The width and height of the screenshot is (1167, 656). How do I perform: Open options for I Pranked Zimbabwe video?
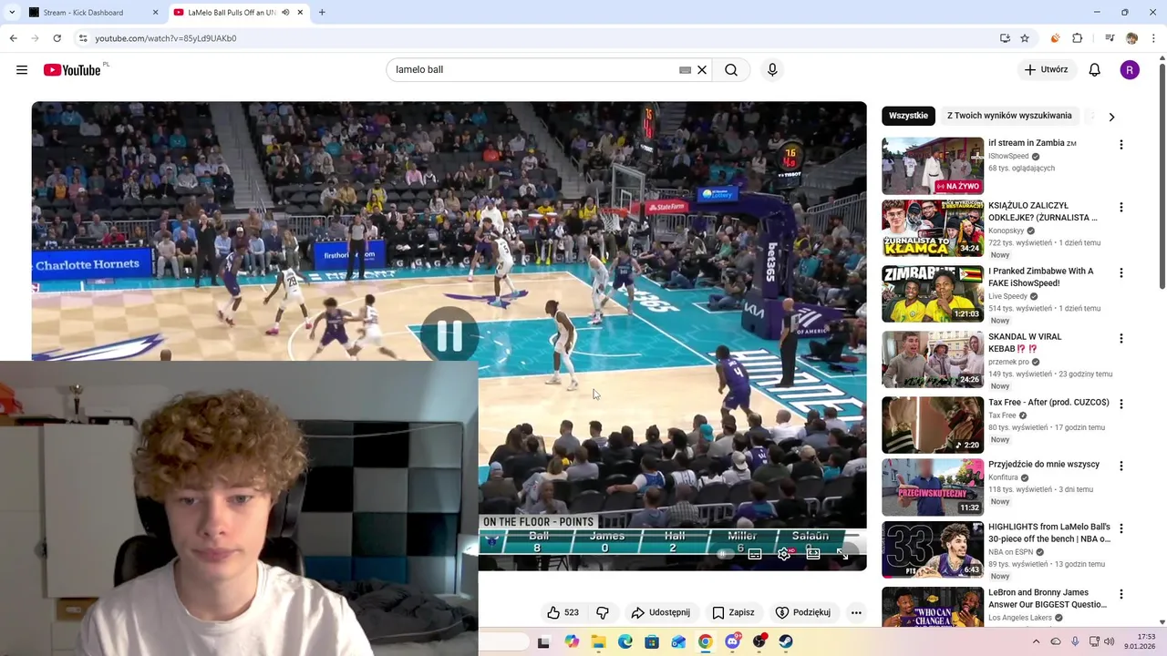[1121, 273]
